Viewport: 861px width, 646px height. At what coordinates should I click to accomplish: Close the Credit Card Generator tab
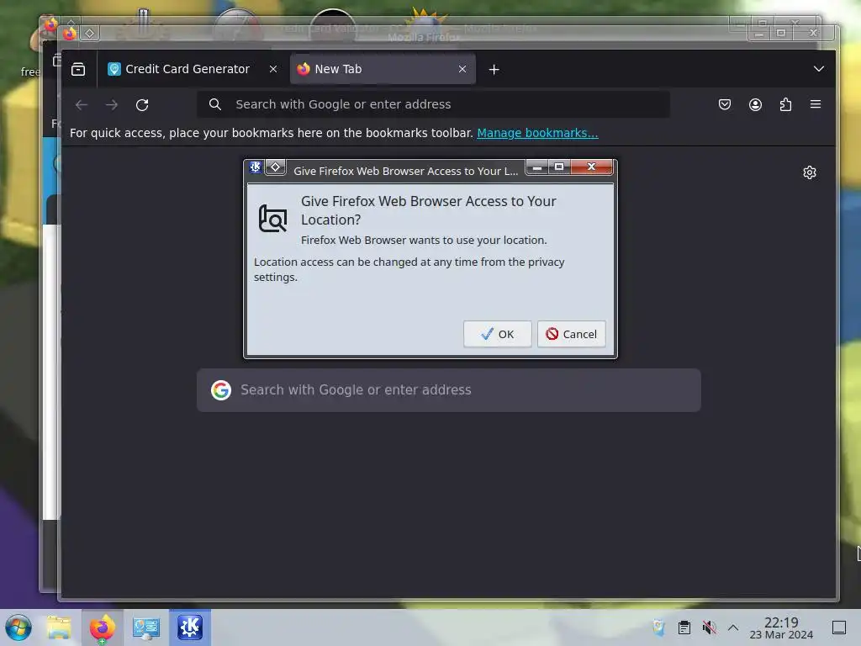[x=273, y=69]
